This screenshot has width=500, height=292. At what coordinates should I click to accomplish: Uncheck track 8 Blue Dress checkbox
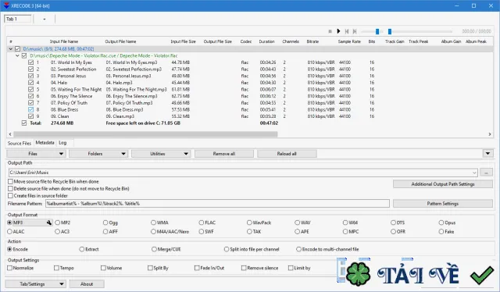pos(31,109)
